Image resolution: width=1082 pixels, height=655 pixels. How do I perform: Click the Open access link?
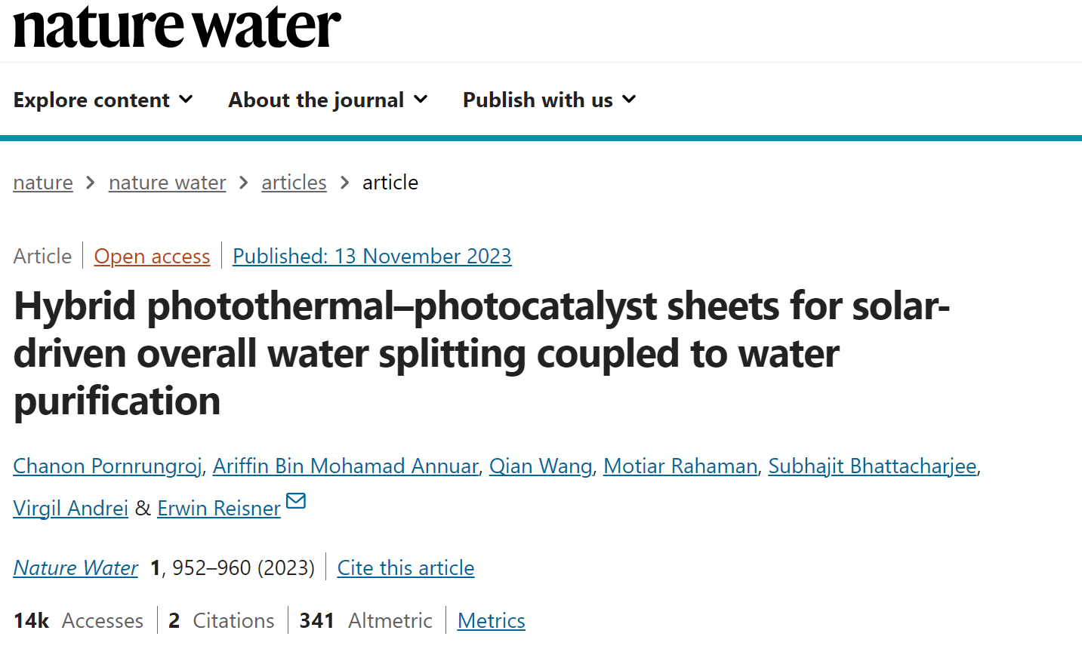tap(152, 257)
